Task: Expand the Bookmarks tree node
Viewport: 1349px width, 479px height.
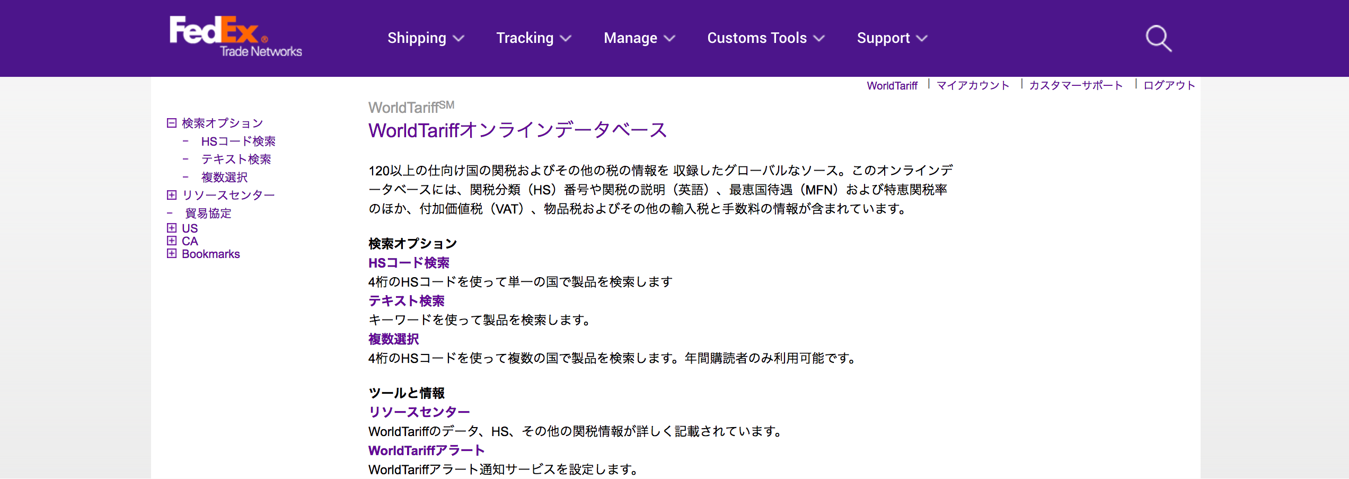Action: point(172,253)
